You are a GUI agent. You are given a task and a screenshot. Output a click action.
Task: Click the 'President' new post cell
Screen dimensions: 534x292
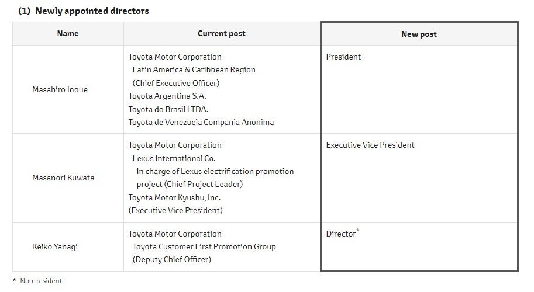(x=343, y=57)
